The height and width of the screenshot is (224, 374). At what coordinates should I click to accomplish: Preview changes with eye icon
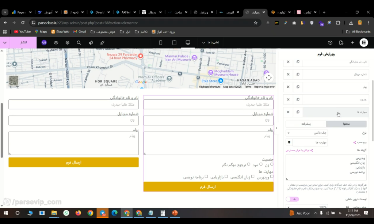tap(56, 42)
